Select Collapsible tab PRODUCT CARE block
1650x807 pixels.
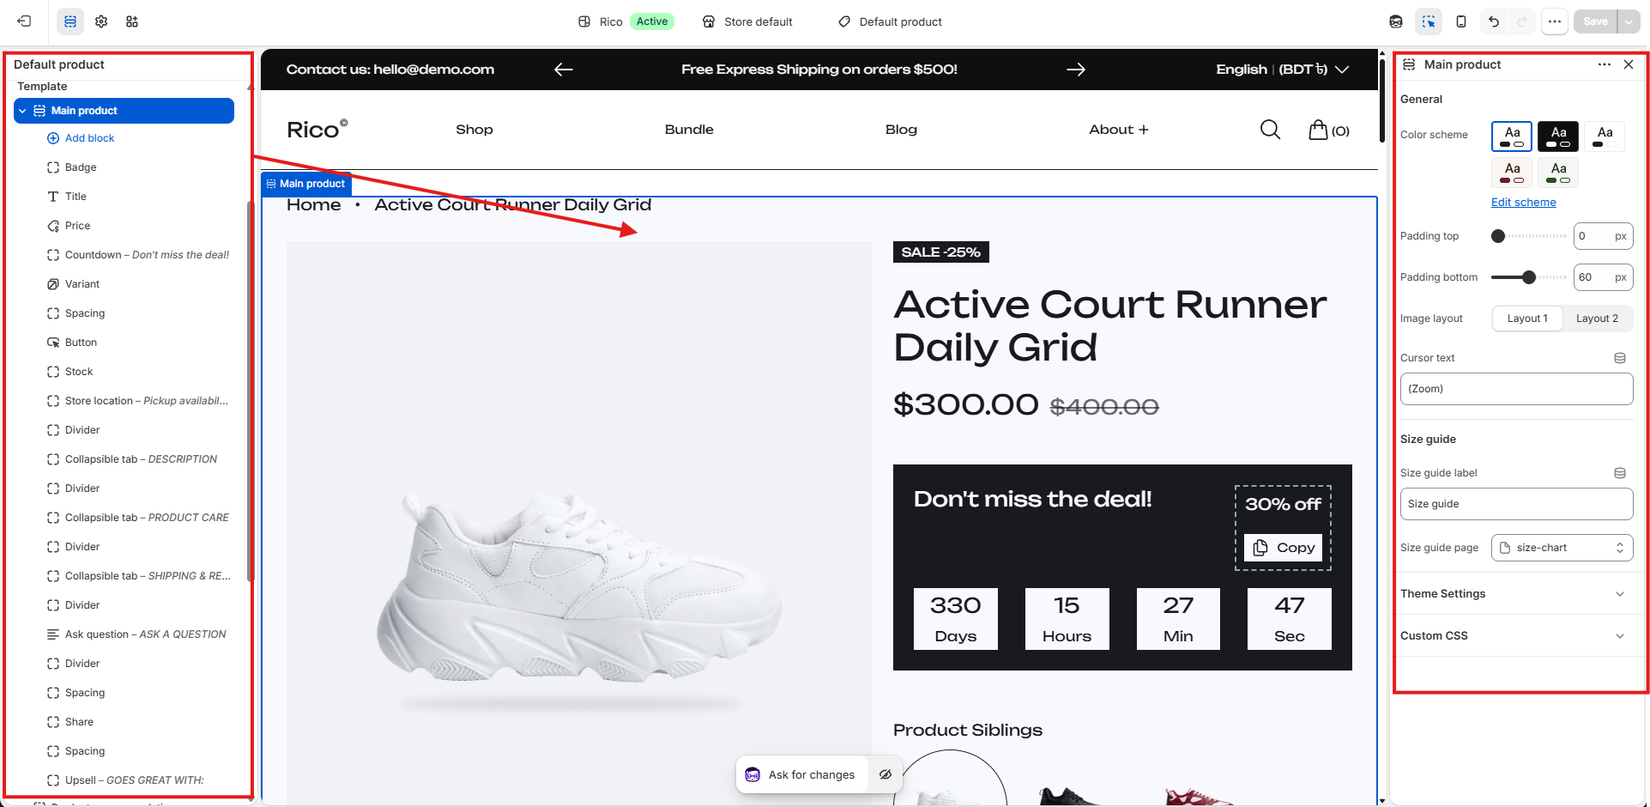click(x=139, y=518)
